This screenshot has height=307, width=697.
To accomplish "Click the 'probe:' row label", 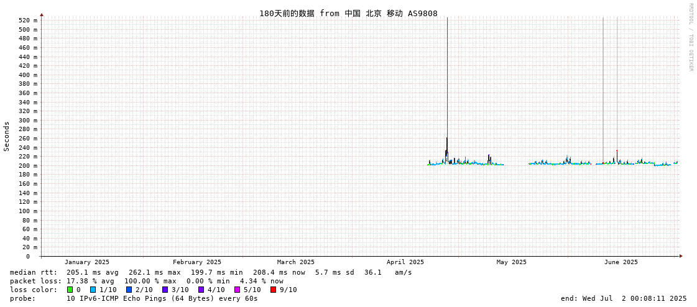I will 22,298.
